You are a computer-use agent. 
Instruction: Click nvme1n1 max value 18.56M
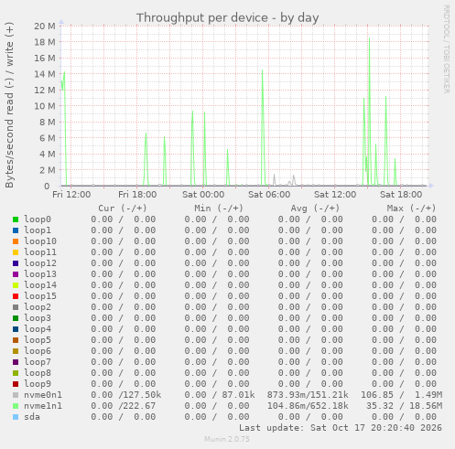[x=426, y=406]
